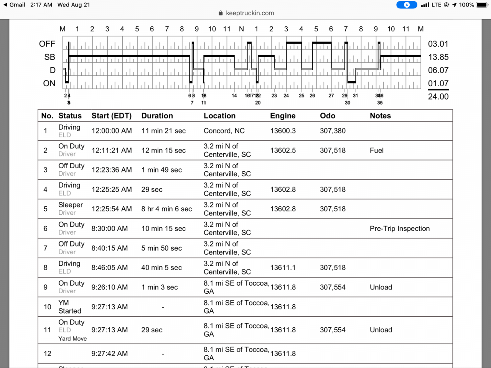Select the 1 min 49 sec duration
The image size is (491, 368).
pos(161,170)
